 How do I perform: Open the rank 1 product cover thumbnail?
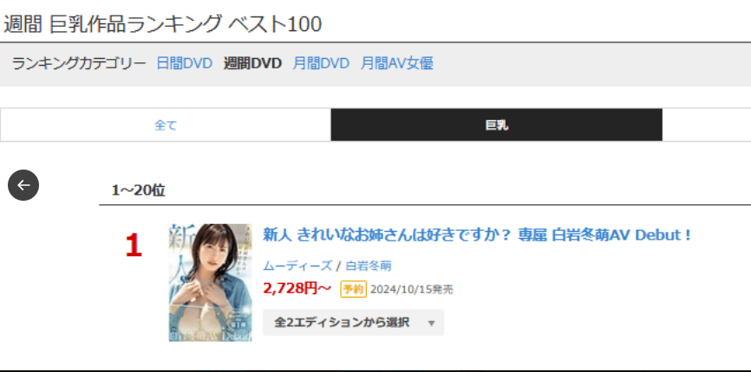(x=210, y=283)
